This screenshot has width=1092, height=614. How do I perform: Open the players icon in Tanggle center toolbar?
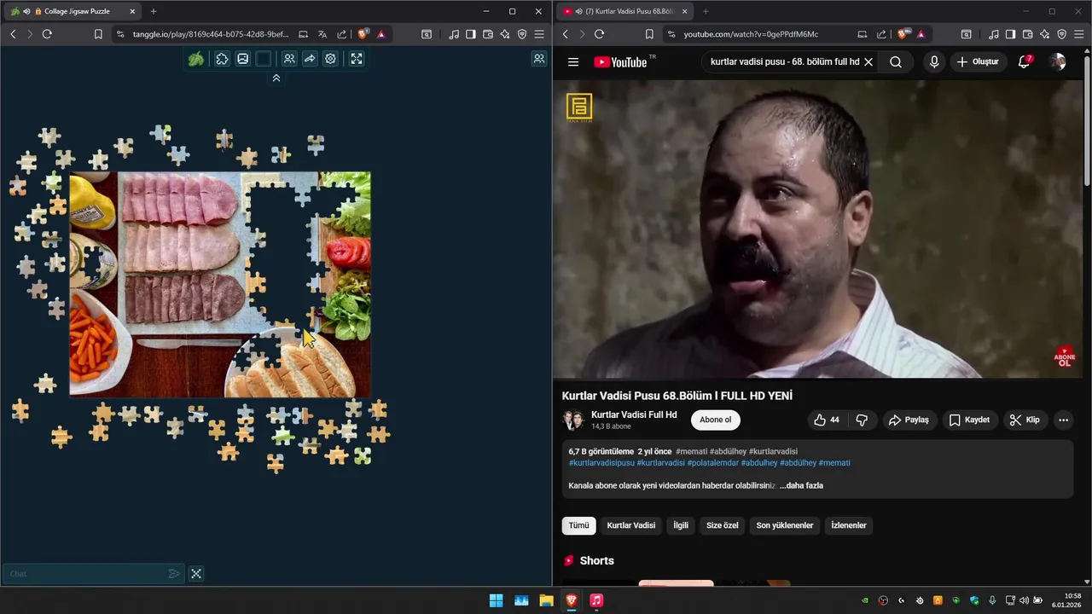click(x=289, y=59)
